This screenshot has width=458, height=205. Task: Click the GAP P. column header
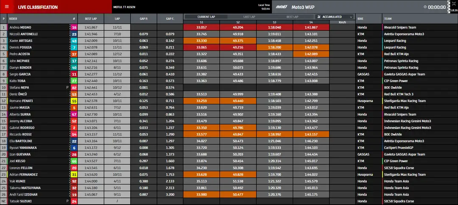[x=143, y=19]
